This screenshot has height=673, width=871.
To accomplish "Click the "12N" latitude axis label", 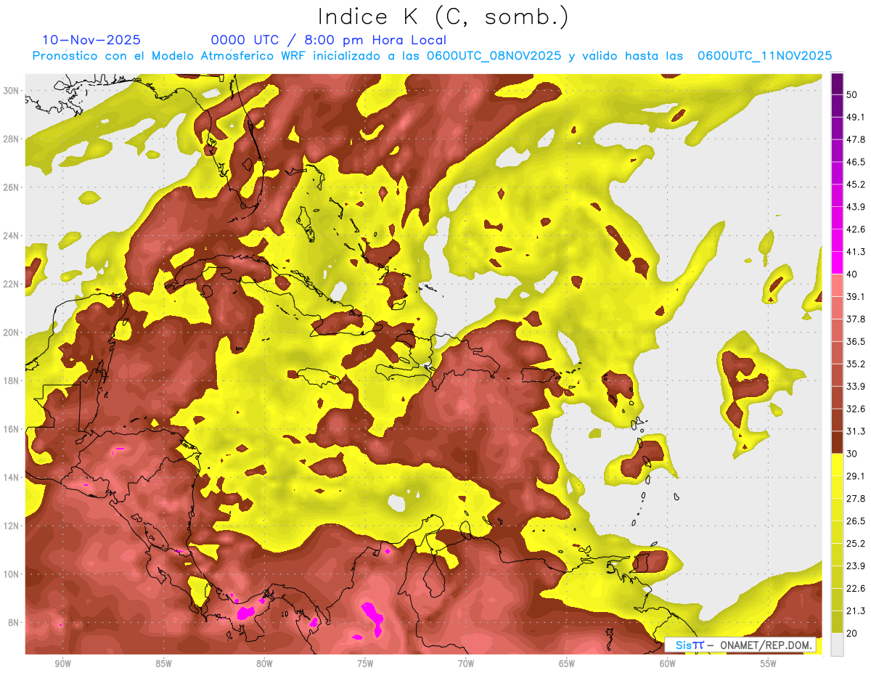I will [x=11, y=526].
